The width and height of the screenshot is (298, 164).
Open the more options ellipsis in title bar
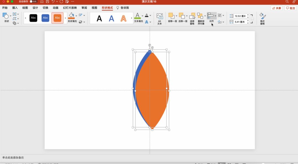click(x=73, y=2)
